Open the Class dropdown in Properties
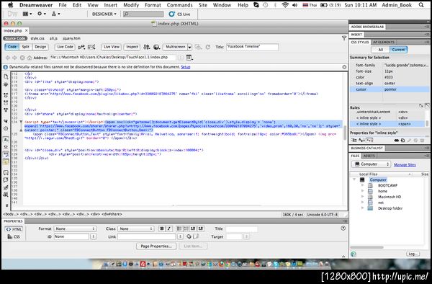 point(136,228)
